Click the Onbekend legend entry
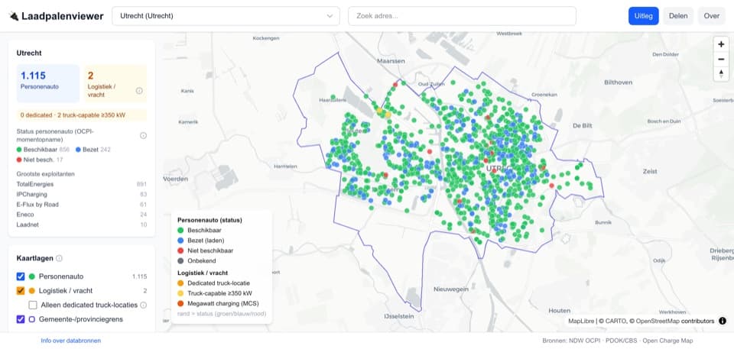 (198, 261)
